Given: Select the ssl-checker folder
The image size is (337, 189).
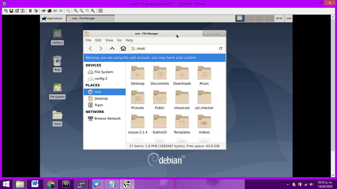Looking at the screenshot, I should point(204,100).
